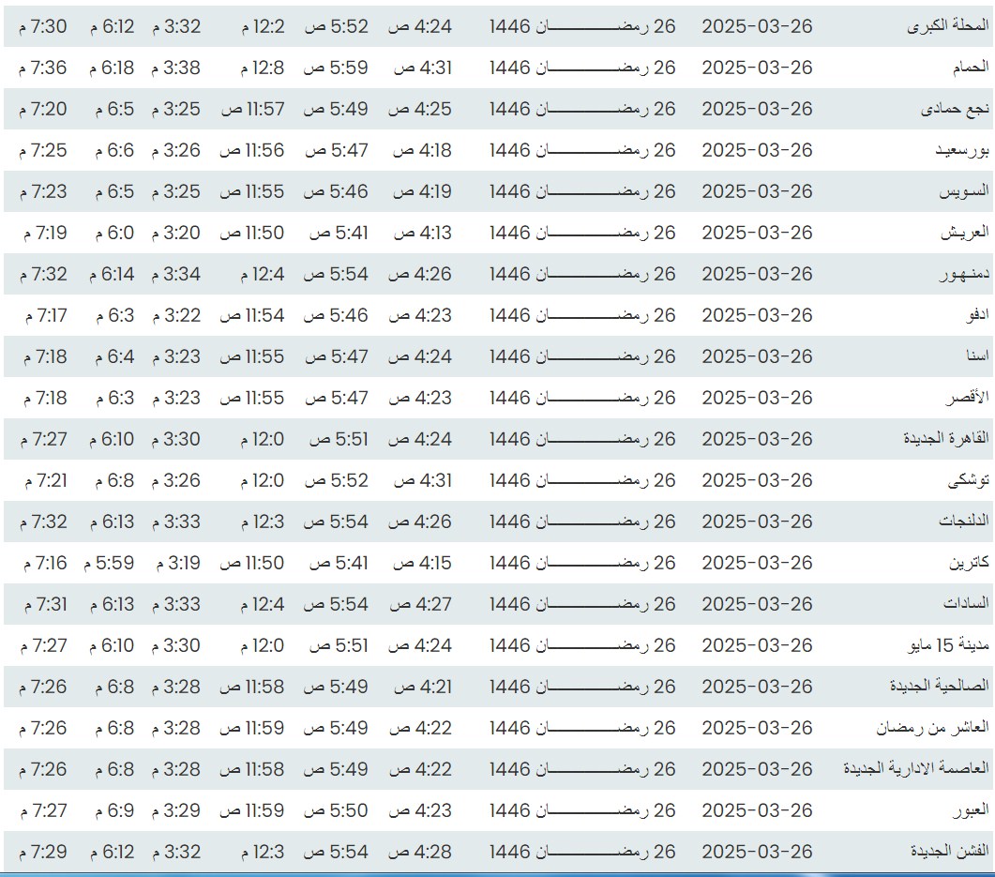Open the العاصمة الادارية الجديدة entry
The image size is (995, 877).
(x=916, y=769)
